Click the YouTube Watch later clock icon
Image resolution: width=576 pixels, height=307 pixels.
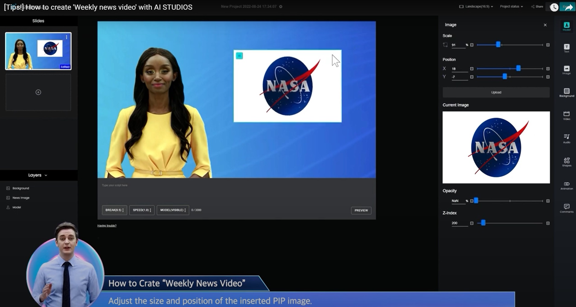[x=554, y=7]
